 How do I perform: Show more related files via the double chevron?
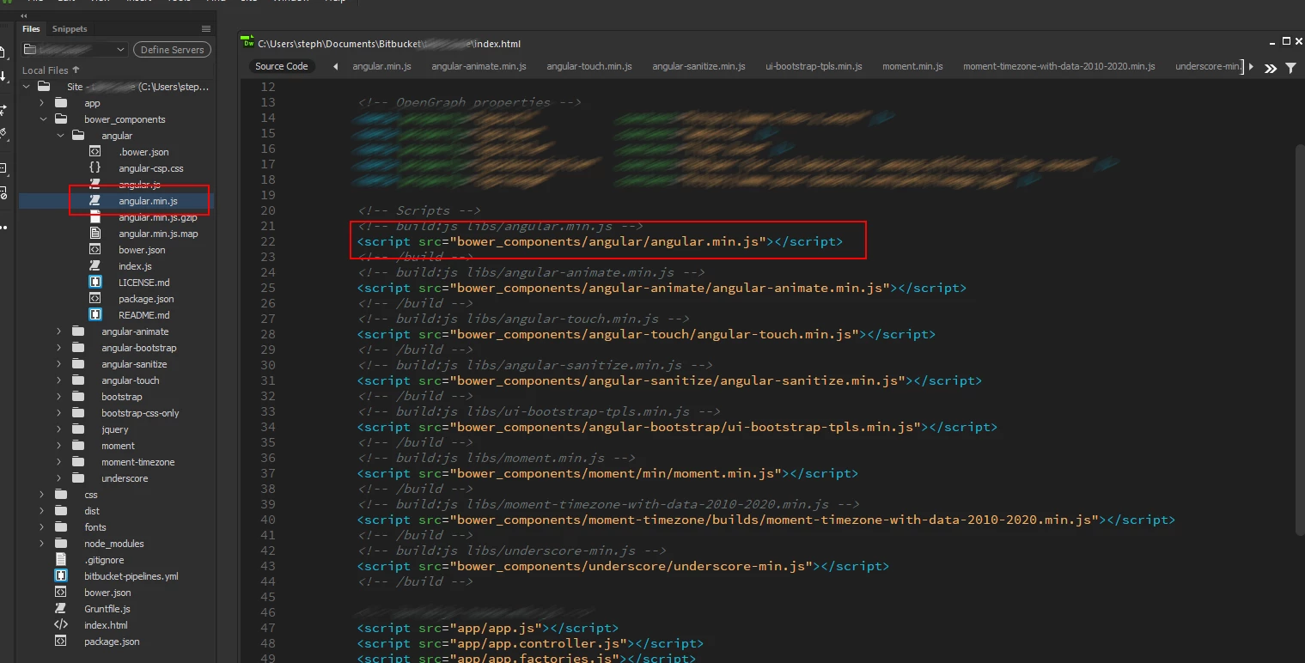click(1271, 68)
